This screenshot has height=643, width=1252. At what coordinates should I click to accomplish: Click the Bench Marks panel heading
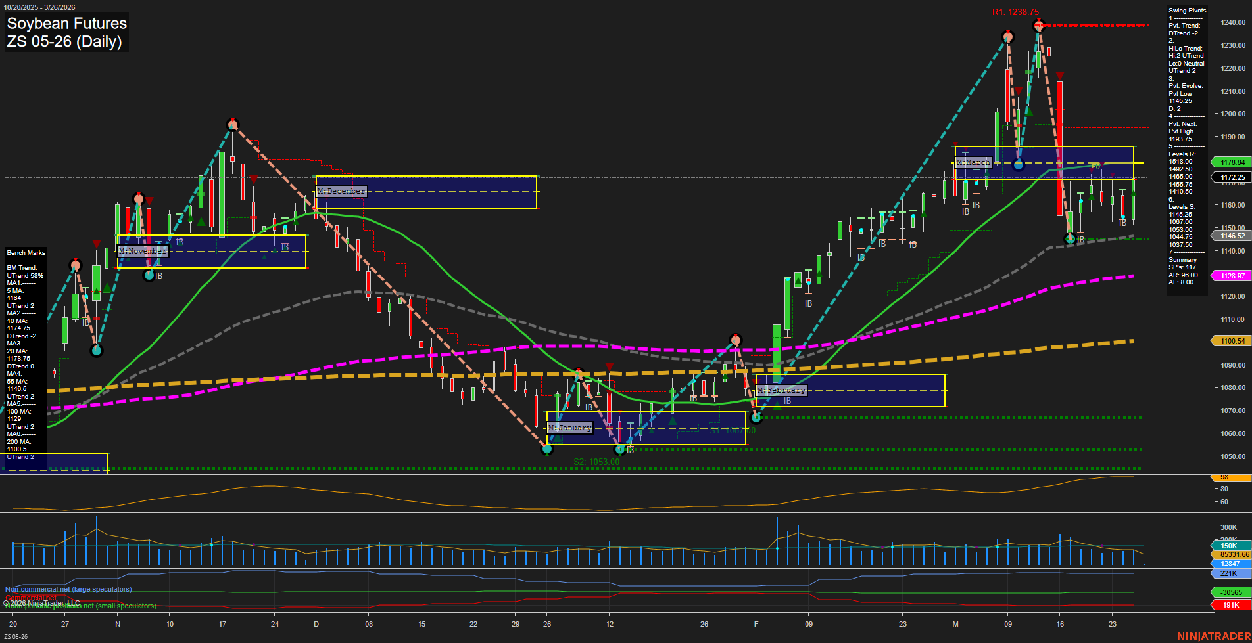coord(26,253)
